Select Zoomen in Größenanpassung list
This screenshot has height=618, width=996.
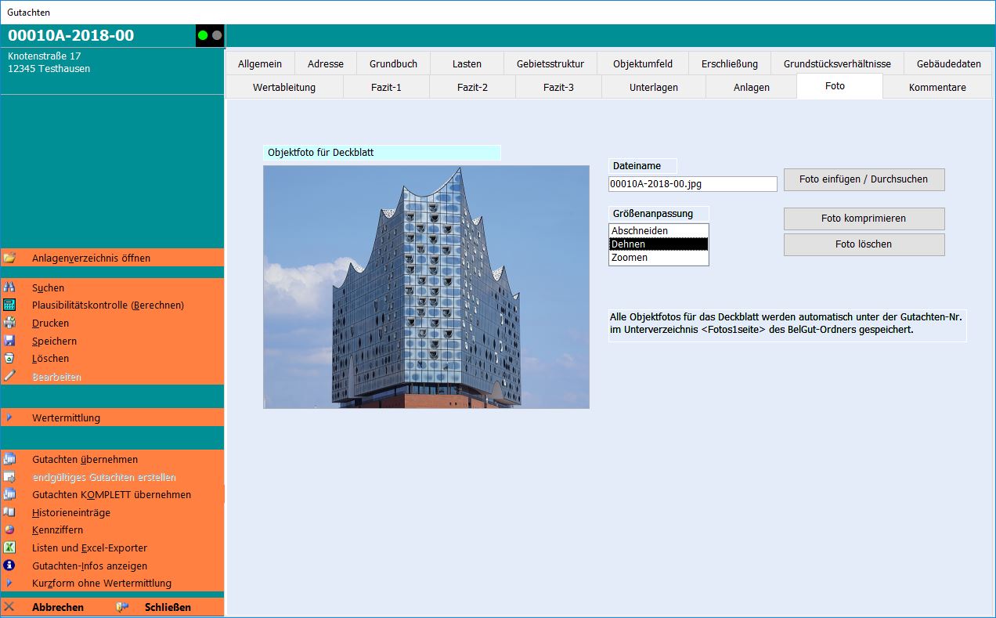pyautogui.click(x=659, y=257)
